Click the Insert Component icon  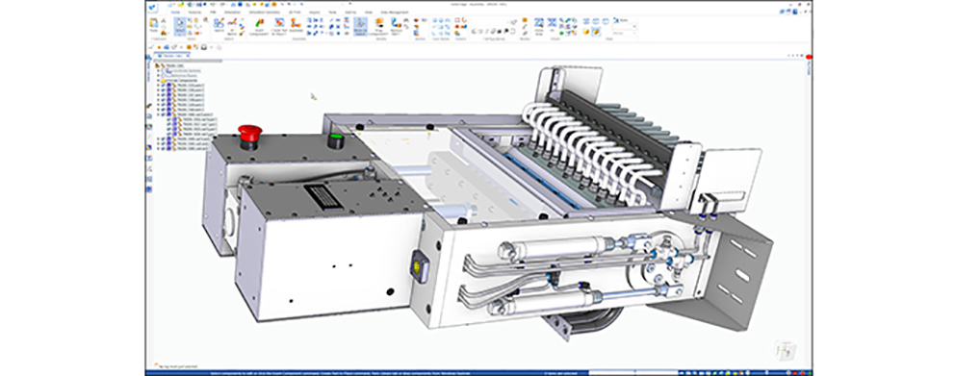(x=260, y=25)
